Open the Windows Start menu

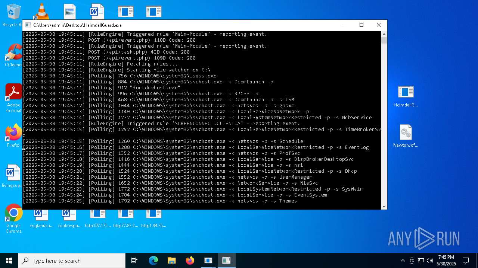9,261
